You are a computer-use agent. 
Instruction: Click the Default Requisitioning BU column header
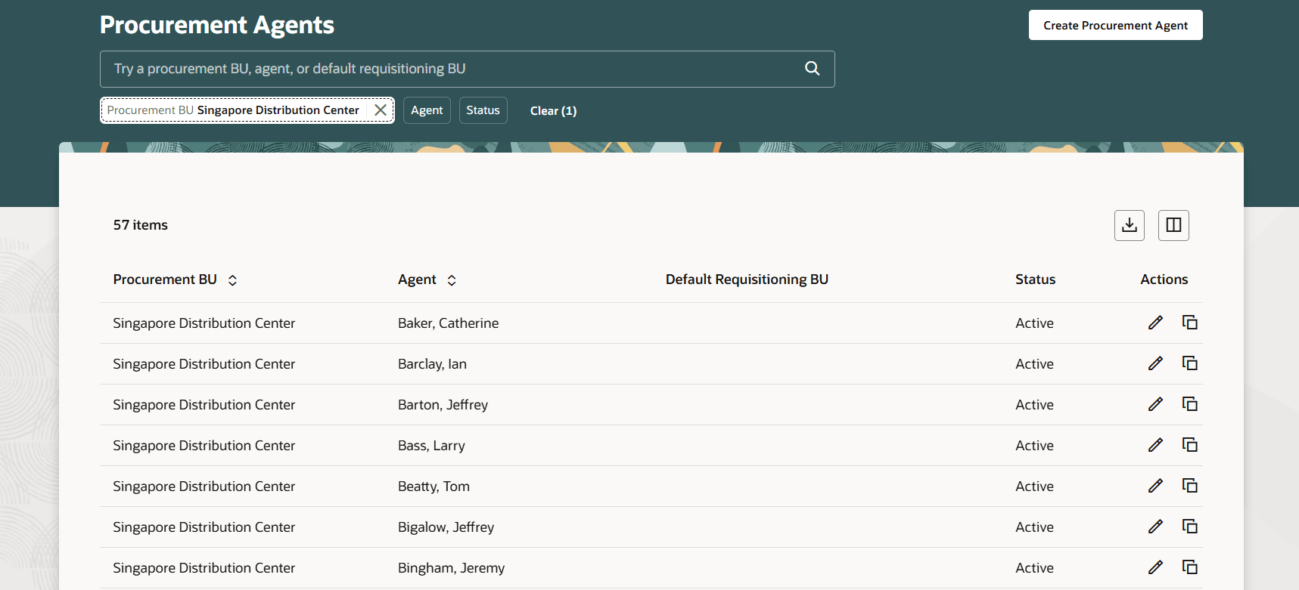(747, 280)
